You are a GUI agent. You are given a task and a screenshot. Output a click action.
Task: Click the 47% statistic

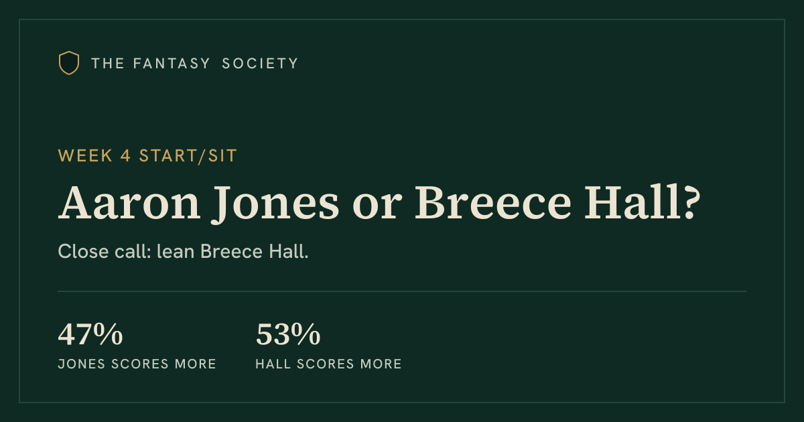(90, 335)
